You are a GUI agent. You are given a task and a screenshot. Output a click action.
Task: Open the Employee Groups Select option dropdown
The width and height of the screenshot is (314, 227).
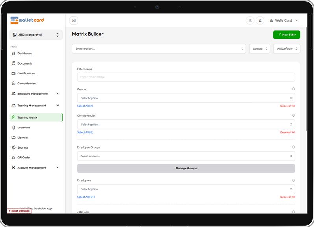[186, 156]
